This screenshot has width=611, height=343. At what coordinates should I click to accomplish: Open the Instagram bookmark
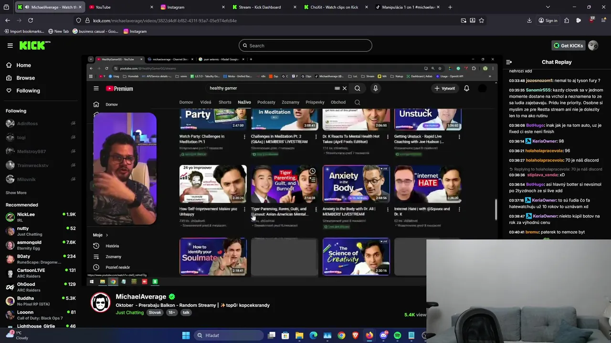[x=135, y=31]
